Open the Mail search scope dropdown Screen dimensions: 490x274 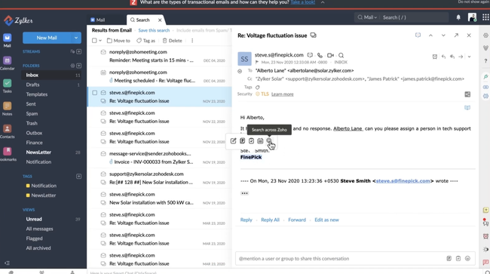click(x=368, y=17)
